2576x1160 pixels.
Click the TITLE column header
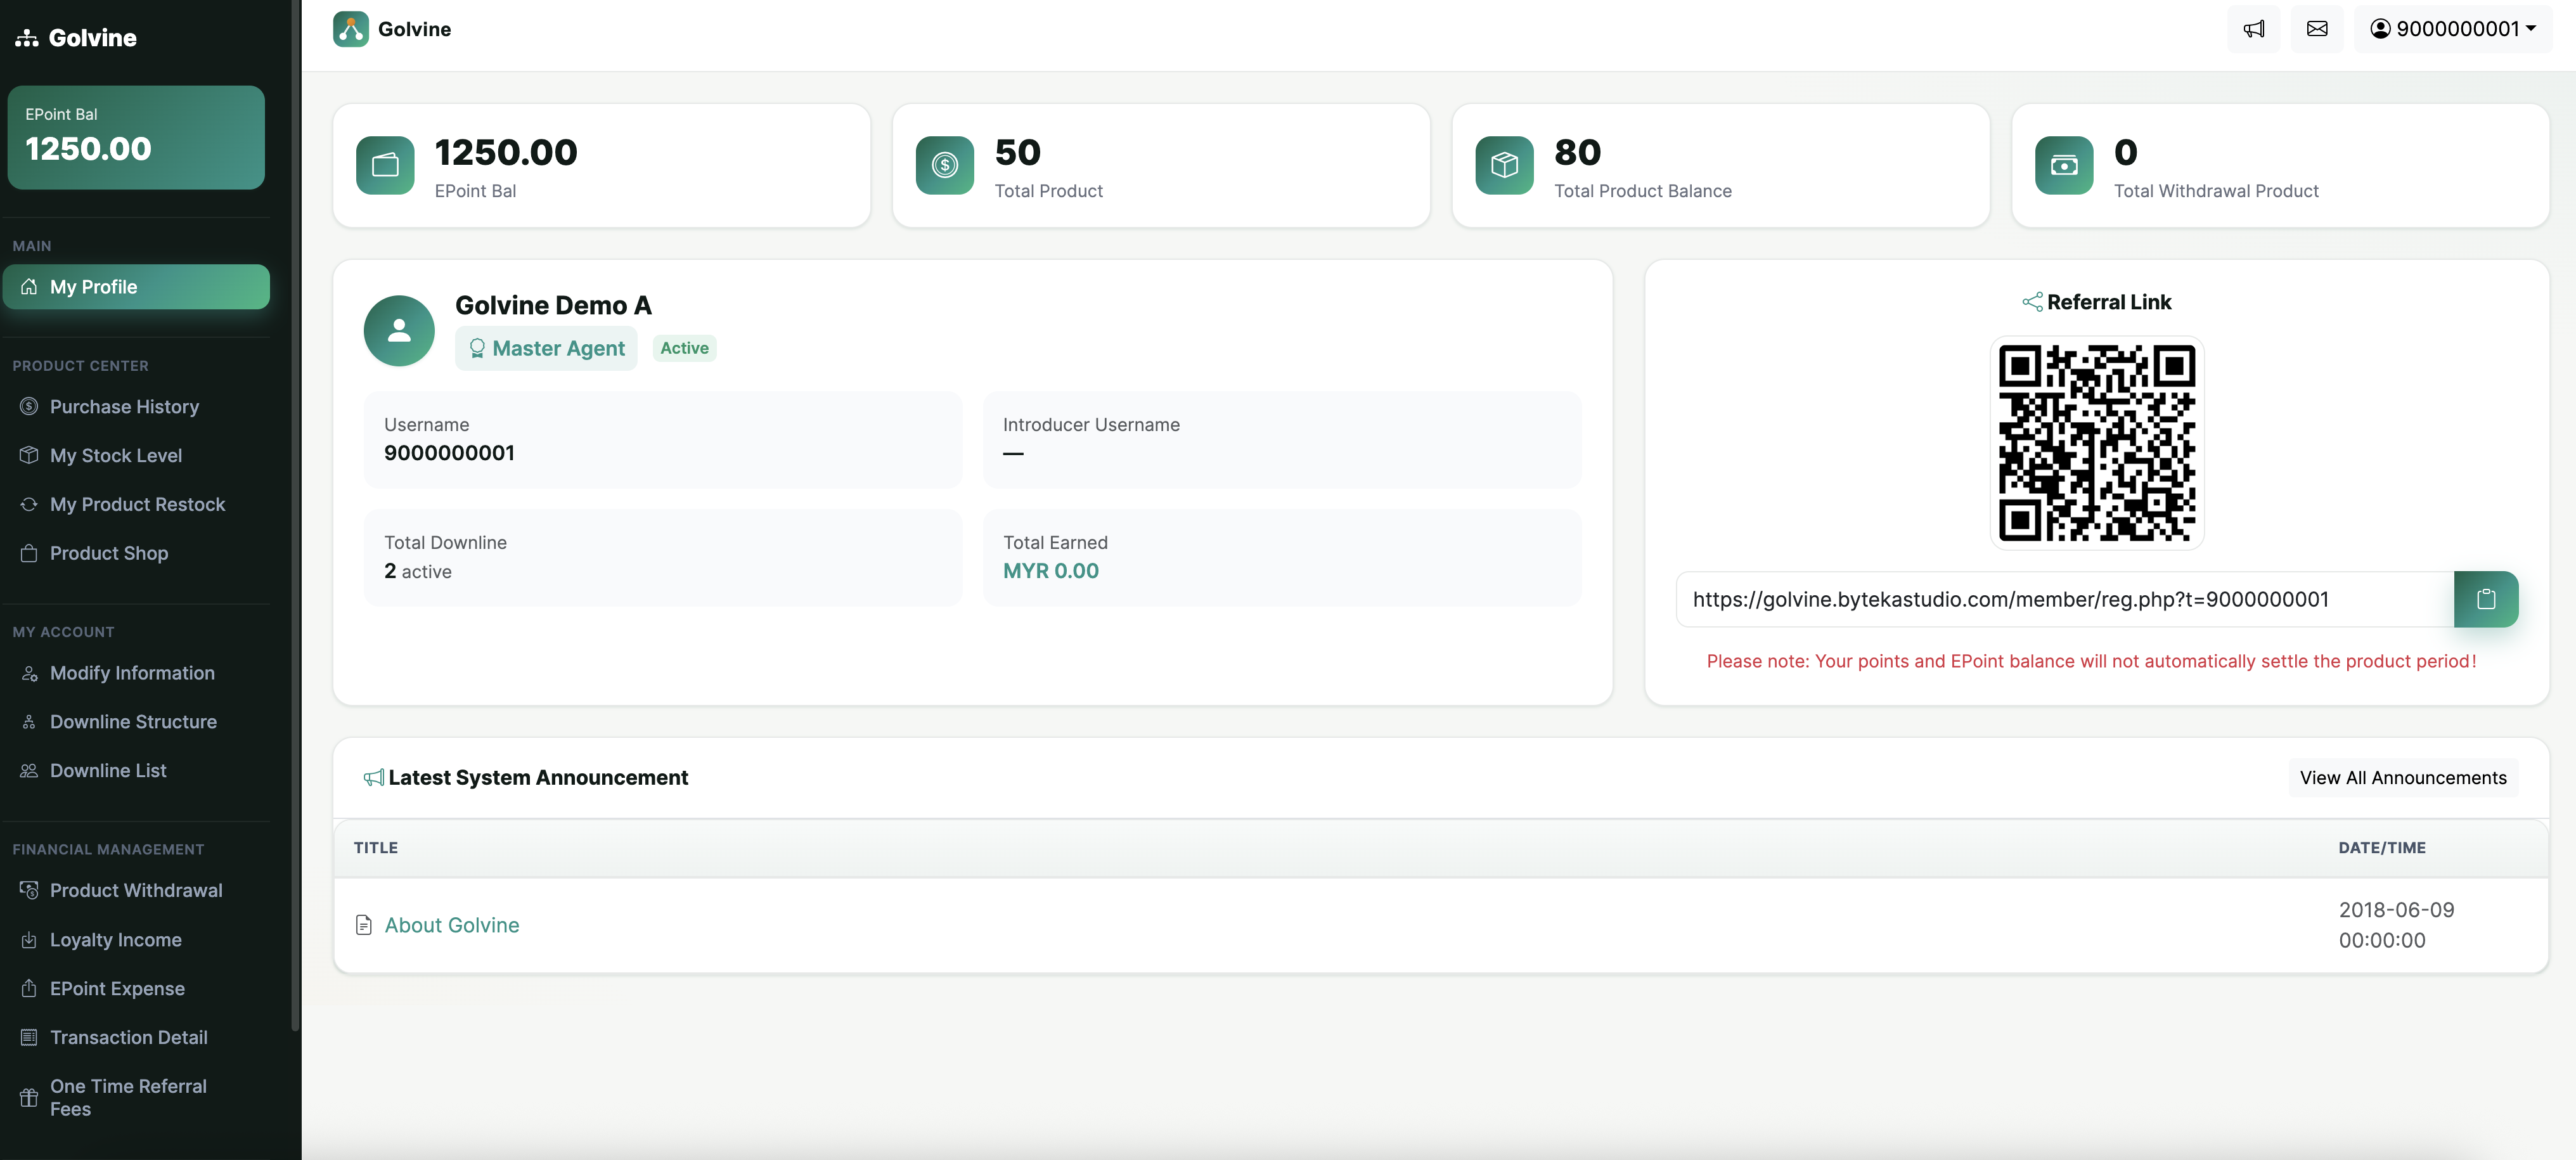coord(376,848)
